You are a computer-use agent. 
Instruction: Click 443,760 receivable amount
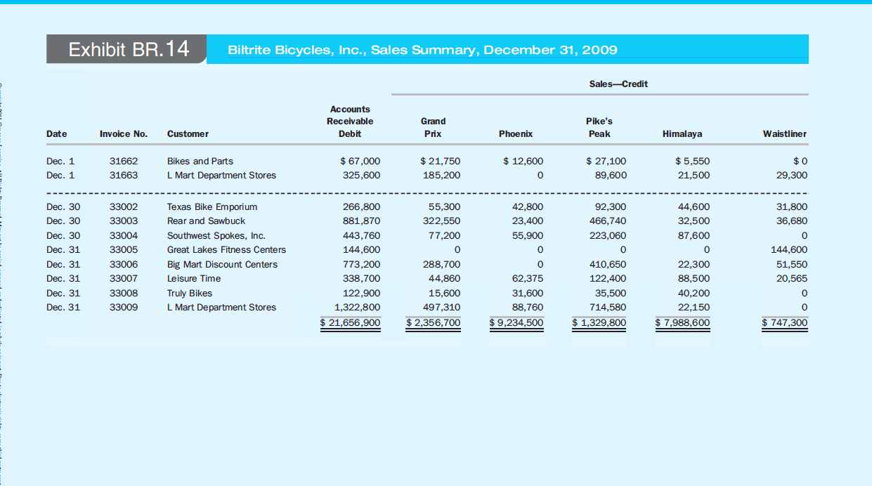click(361, 235)
